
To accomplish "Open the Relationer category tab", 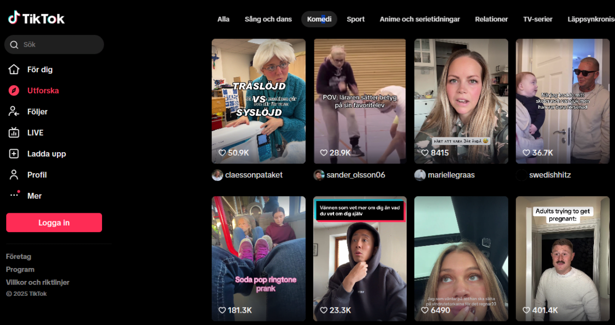I will point(491,18).
